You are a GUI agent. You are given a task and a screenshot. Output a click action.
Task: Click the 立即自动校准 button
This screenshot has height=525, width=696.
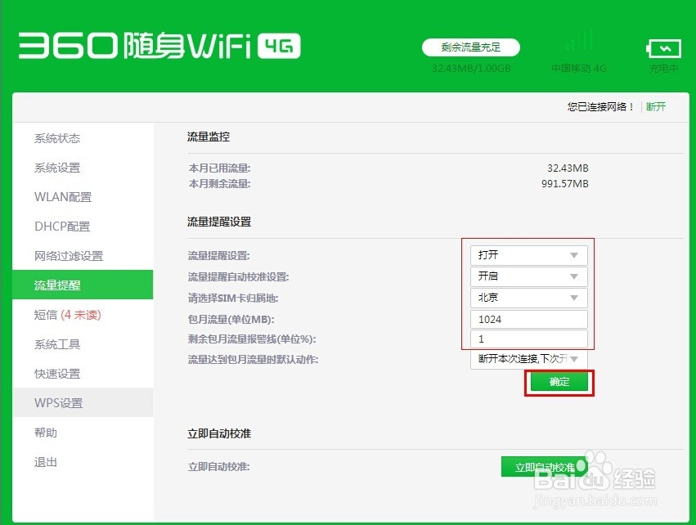[x=543, y=466]
